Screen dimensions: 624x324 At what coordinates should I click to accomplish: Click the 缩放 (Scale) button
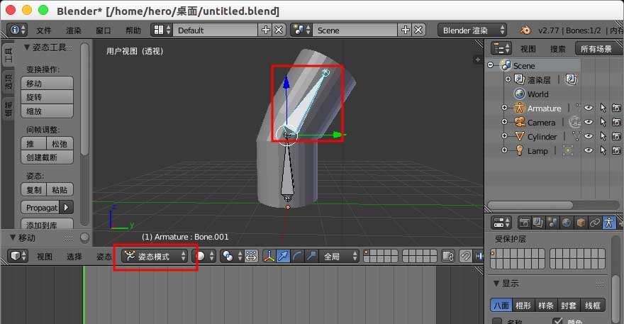tap(47, 111)
